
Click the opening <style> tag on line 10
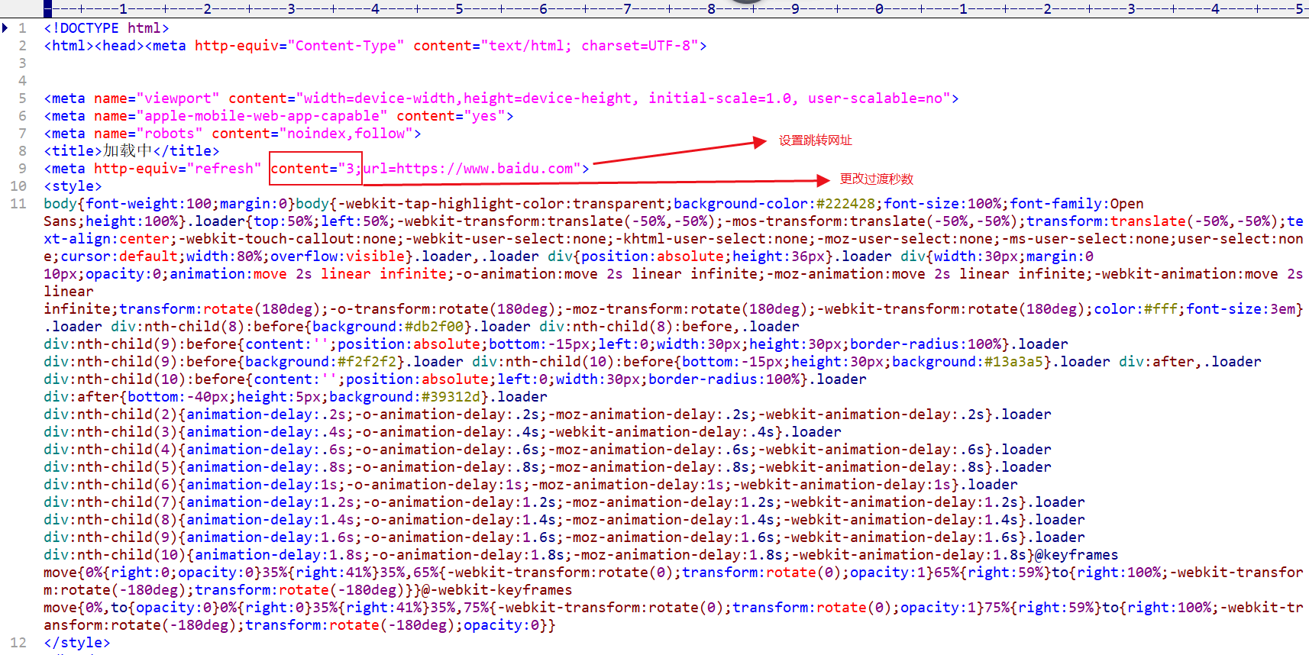(73, 186)
